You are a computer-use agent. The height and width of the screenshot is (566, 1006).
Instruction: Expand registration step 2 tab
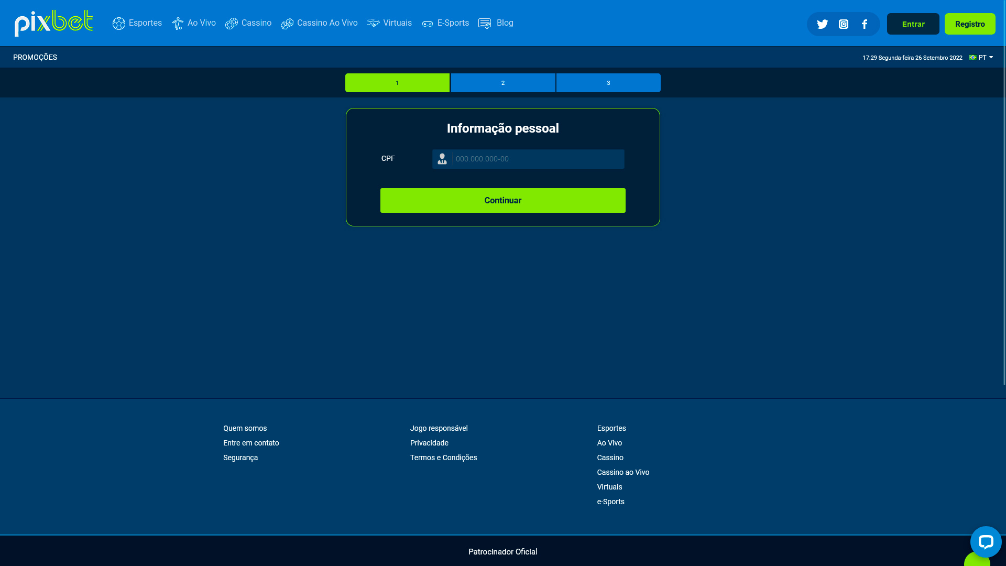(x=503, y=82)
